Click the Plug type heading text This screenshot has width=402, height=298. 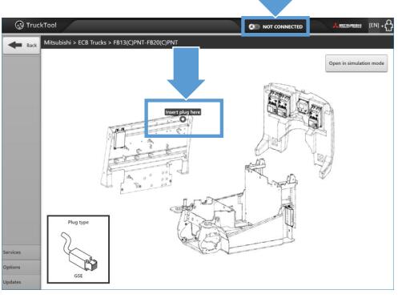(x=78, y=222)
